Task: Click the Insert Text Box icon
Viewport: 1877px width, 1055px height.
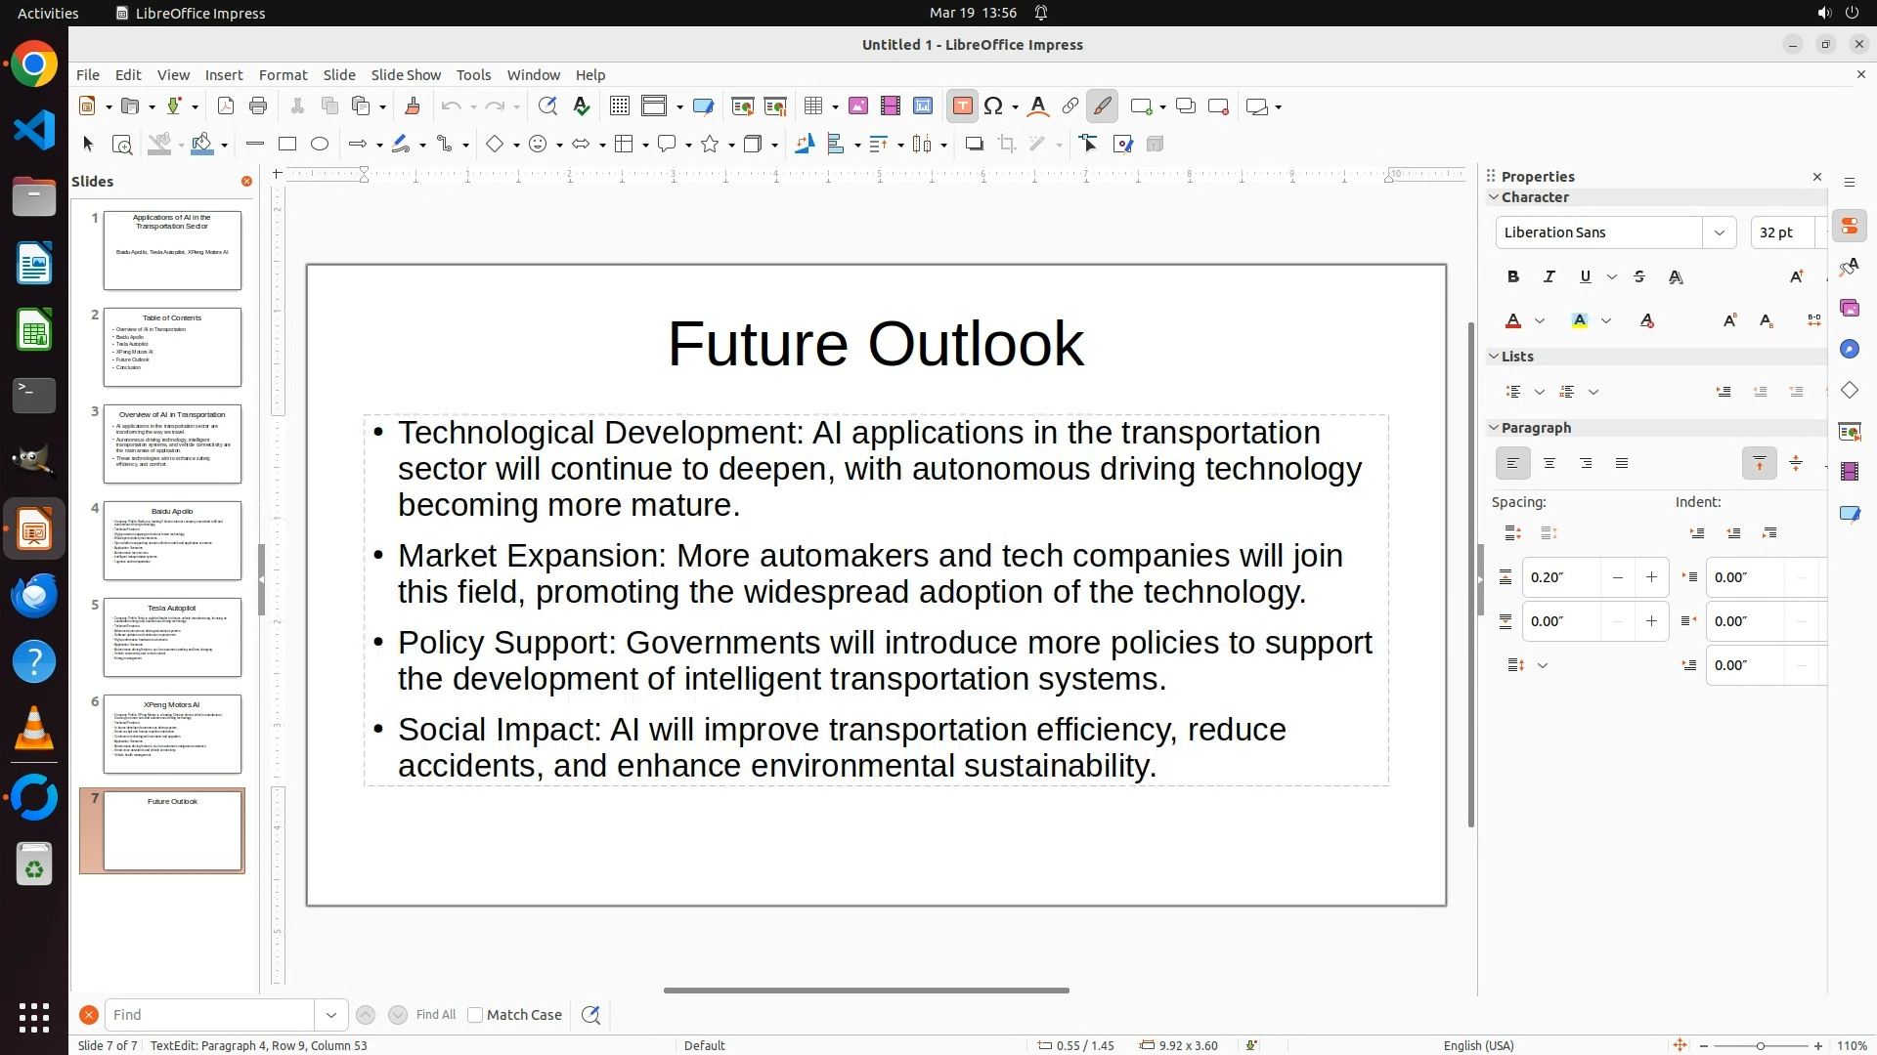Action: pyautogui.click(x=962, y=106)
